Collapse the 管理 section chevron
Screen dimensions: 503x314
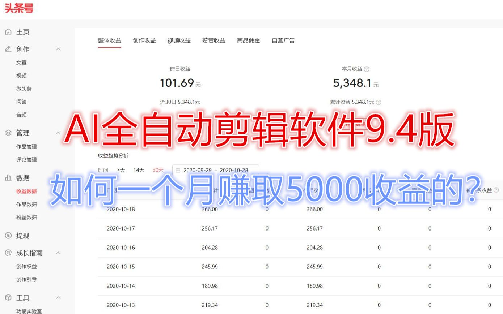point(58,133)
